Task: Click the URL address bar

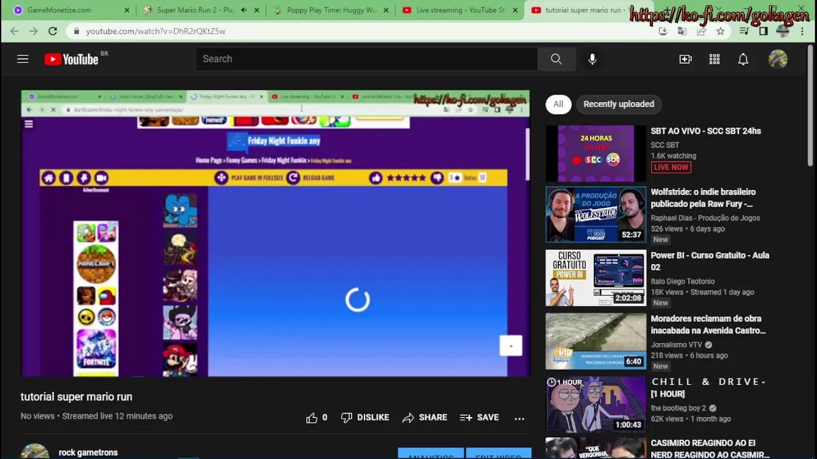Action: click(x=364, y=31)
